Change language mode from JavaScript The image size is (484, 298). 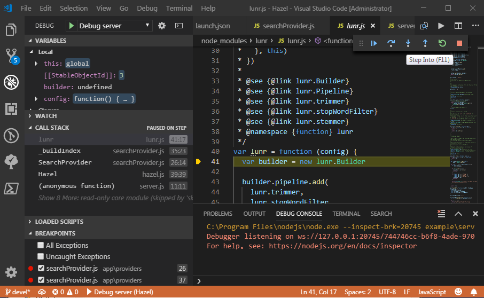point(432,292)
